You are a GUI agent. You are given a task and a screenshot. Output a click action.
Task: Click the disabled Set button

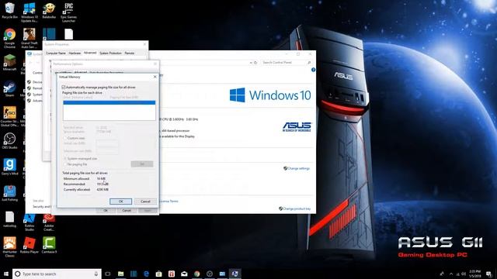(x=142, y=164)
